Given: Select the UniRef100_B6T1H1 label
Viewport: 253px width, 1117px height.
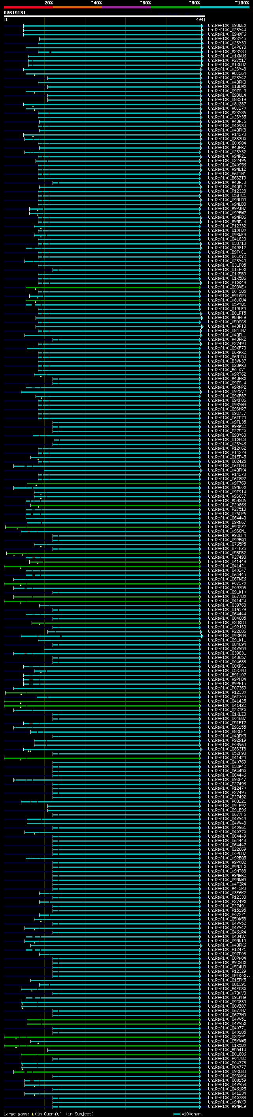Looking at the screenshot, I should 227,174.
